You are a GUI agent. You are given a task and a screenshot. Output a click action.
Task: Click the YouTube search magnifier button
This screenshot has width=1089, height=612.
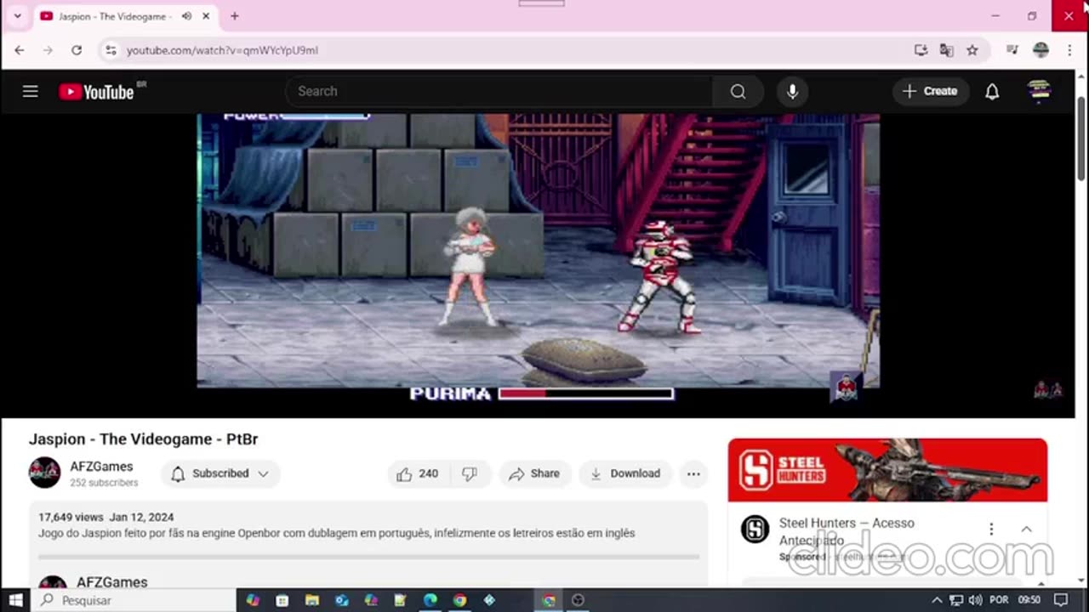738,92
